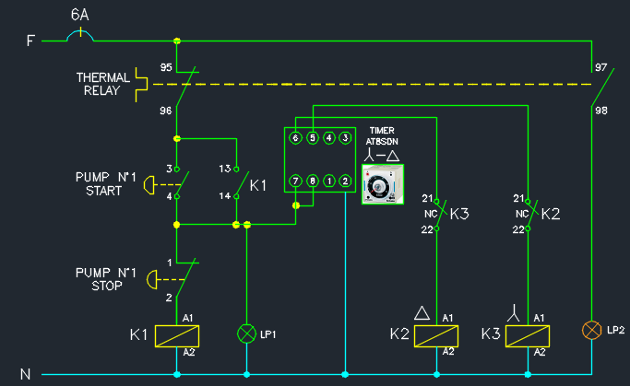Click the N neutral line label
This screenshot has height=386, width=630.
(26, 374)
